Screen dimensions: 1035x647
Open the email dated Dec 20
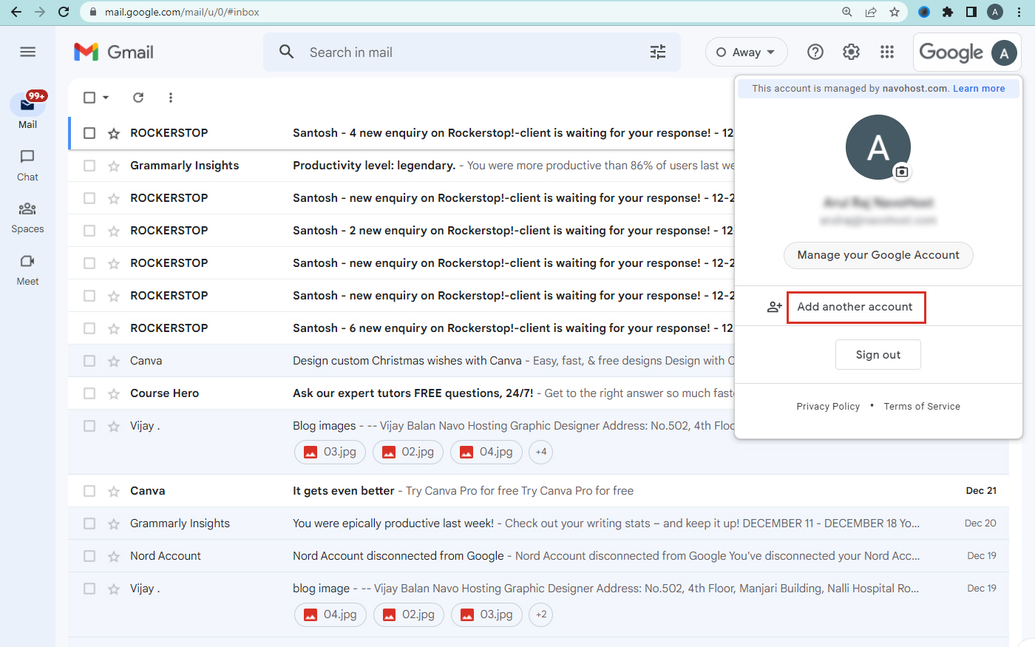[x=538, y=524]
